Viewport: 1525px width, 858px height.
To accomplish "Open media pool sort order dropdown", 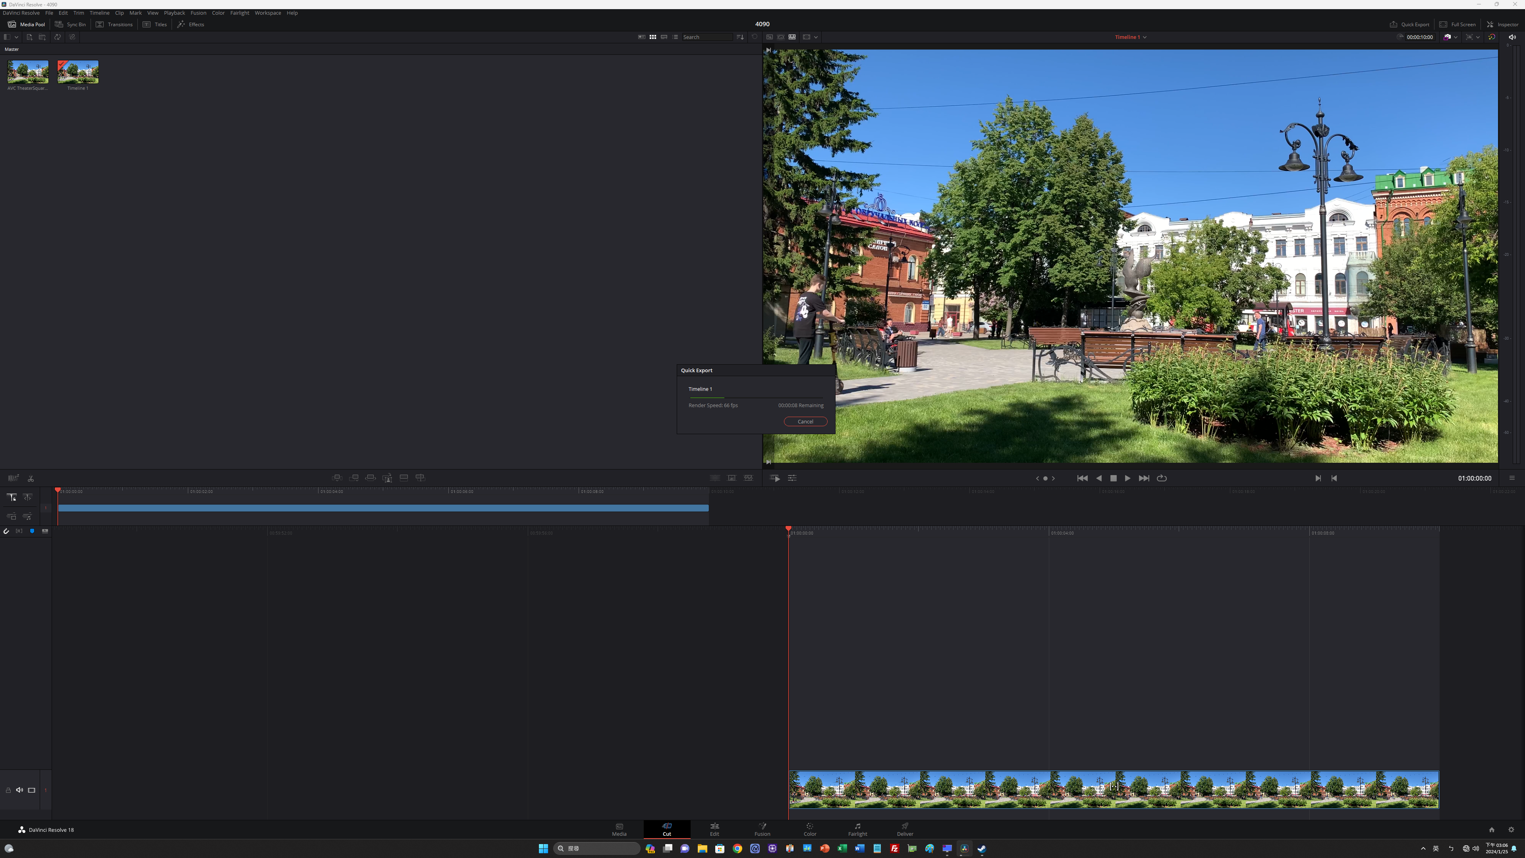I will (740, 37).
